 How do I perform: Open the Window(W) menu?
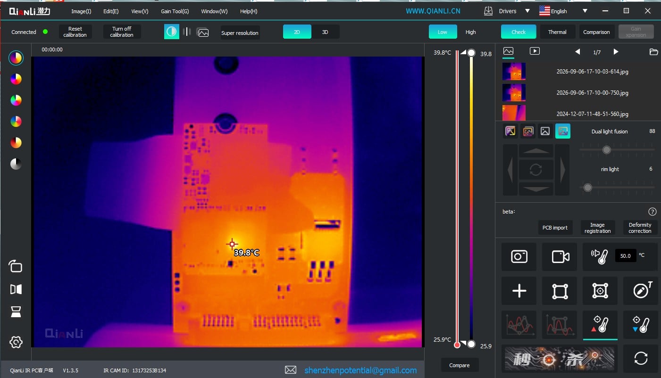point(214,11)
